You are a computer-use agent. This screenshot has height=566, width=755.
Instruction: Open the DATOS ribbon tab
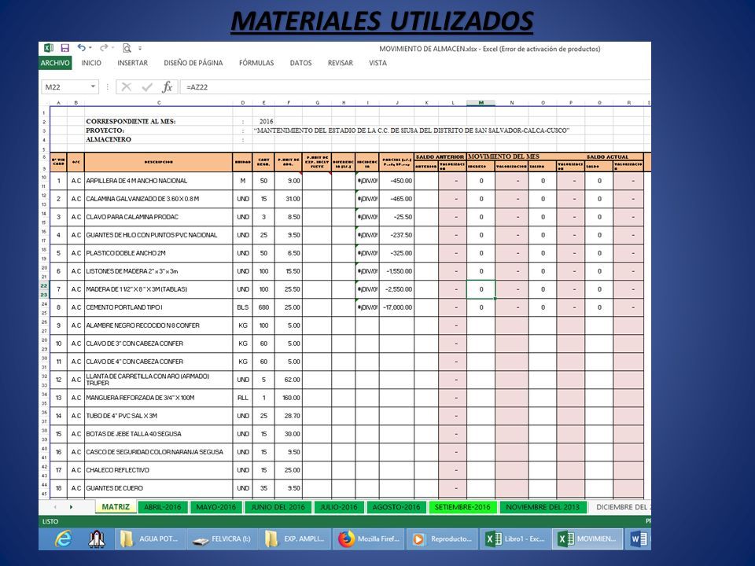click(x=300, y=63)
